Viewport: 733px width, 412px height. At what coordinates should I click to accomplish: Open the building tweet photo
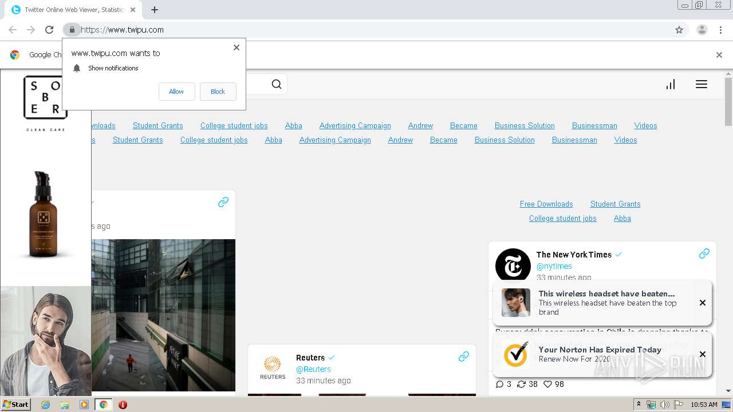(x=163, y=315)
